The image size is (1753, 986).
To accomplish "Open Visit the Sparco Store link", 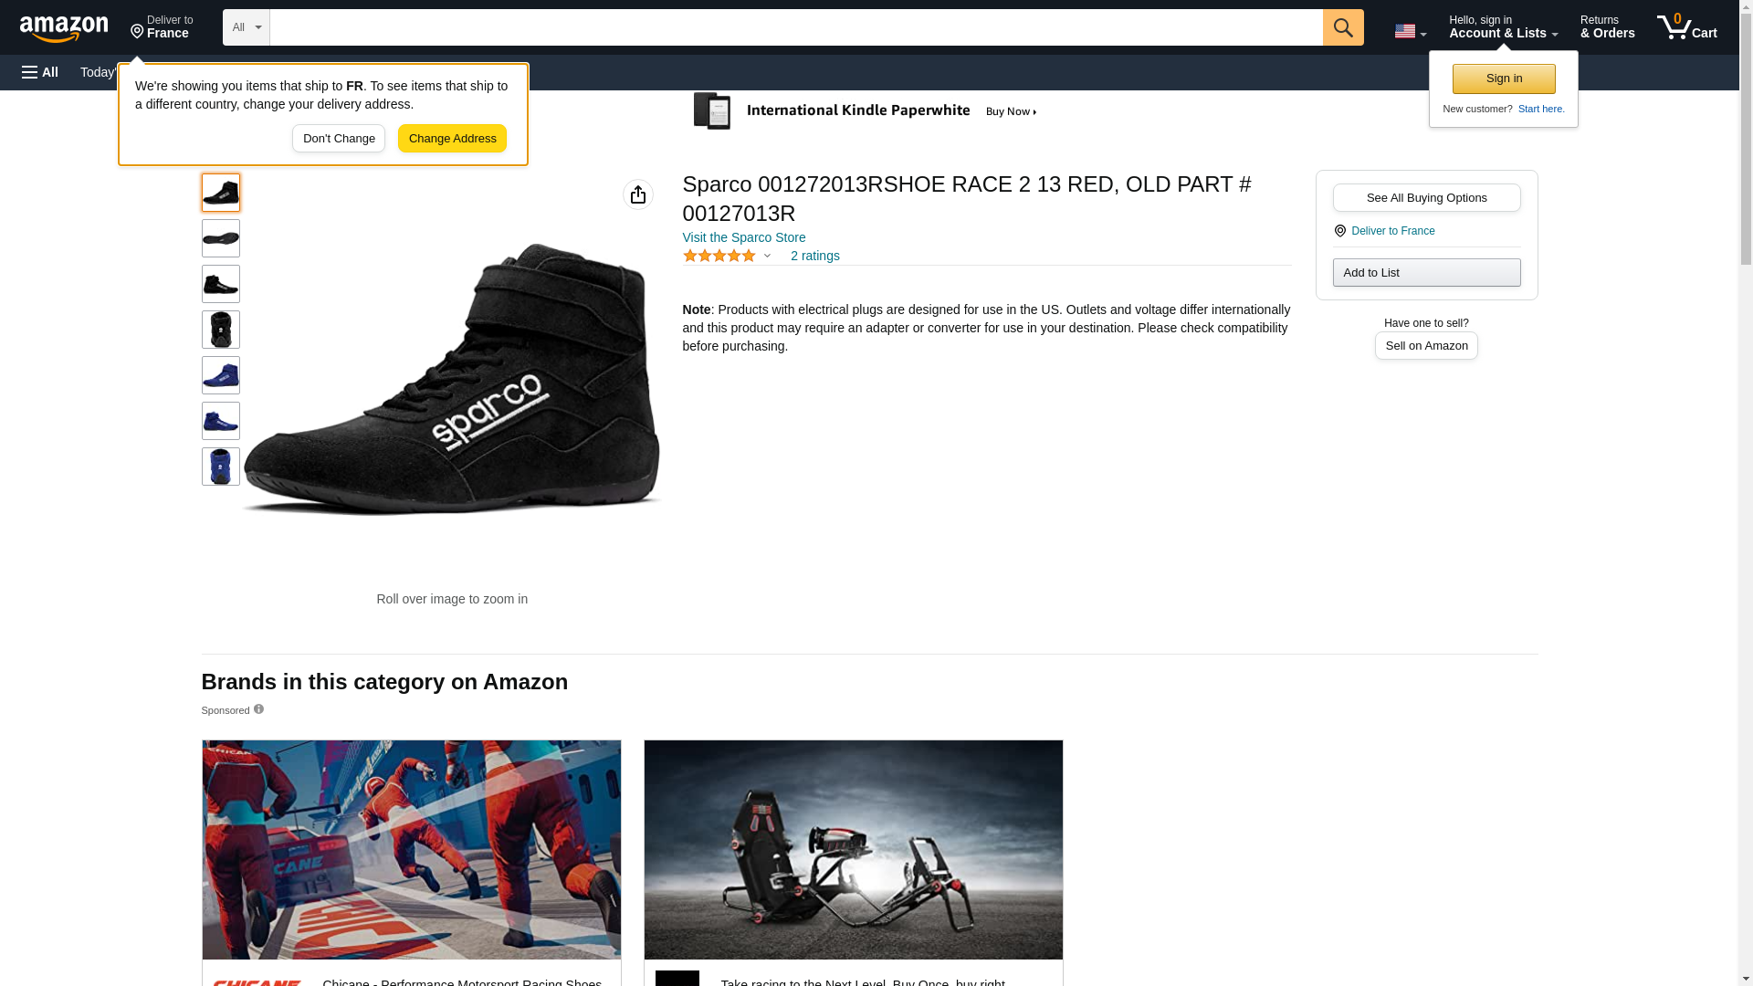I will coord(743,237).
